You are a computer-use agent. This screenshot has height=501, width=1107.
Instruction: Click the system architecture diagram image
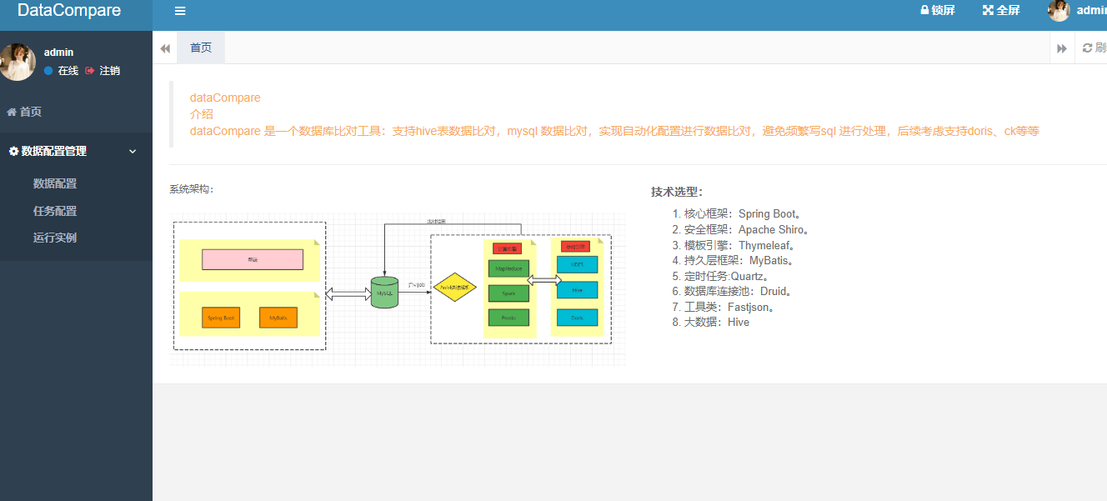point(398,289)
